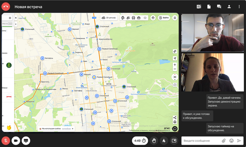Unmute the microphone

tap(6, 141)
